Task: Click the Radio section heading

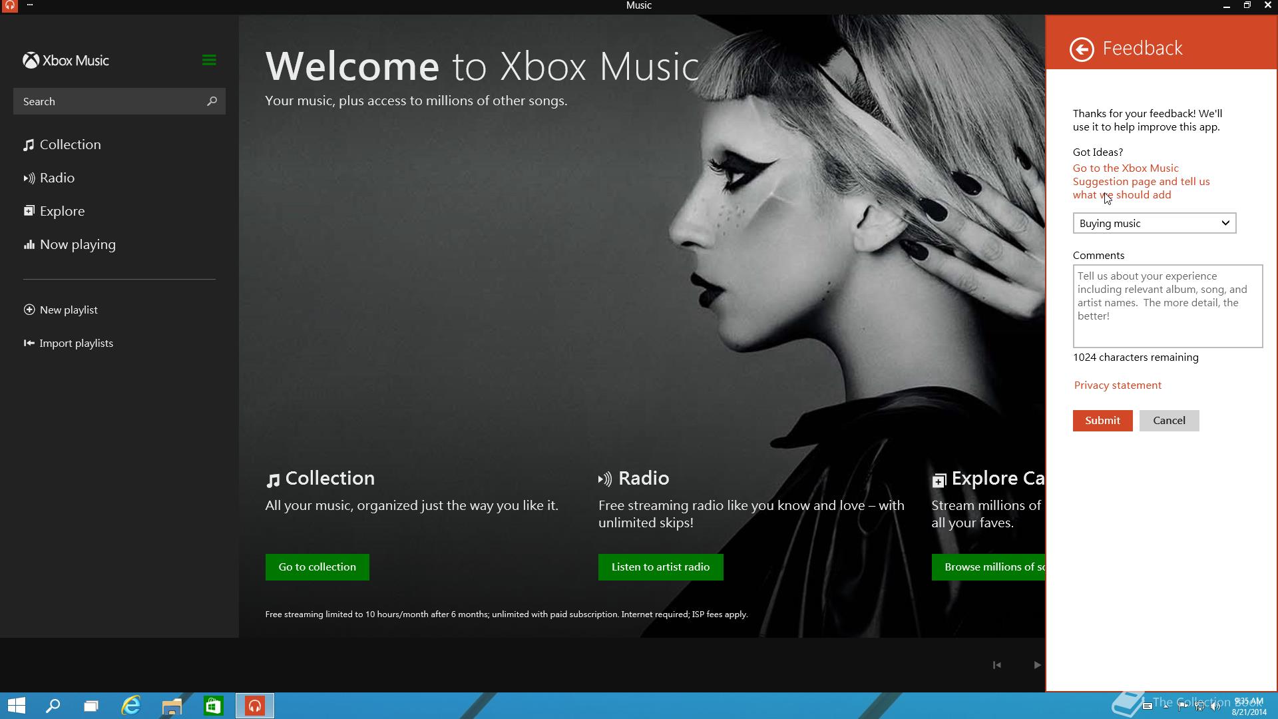Action: click(634, 478)
